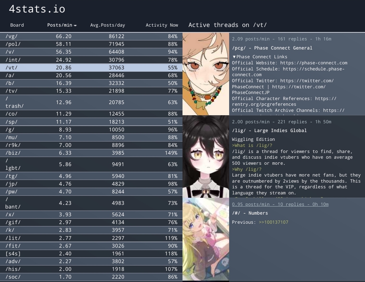Select the /his/ board row
The height and width of the screenshot is (282, 365).
tap(91, 269)
